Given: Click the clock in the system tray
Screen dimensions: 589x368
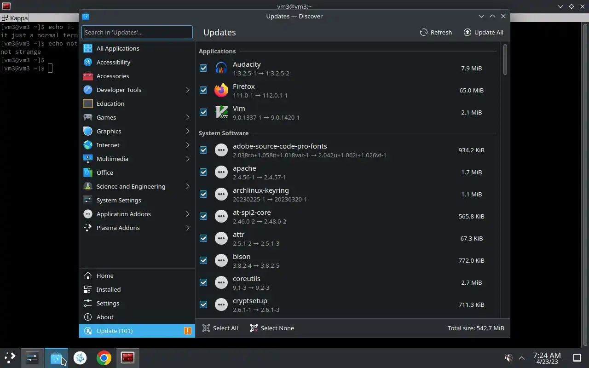Looking at the screenshot, I should [x=547, y=358].
